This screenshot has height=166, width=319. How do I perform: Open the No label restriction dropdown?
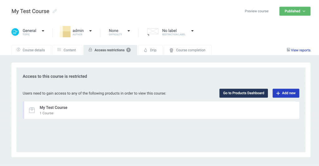pos(192,31)
